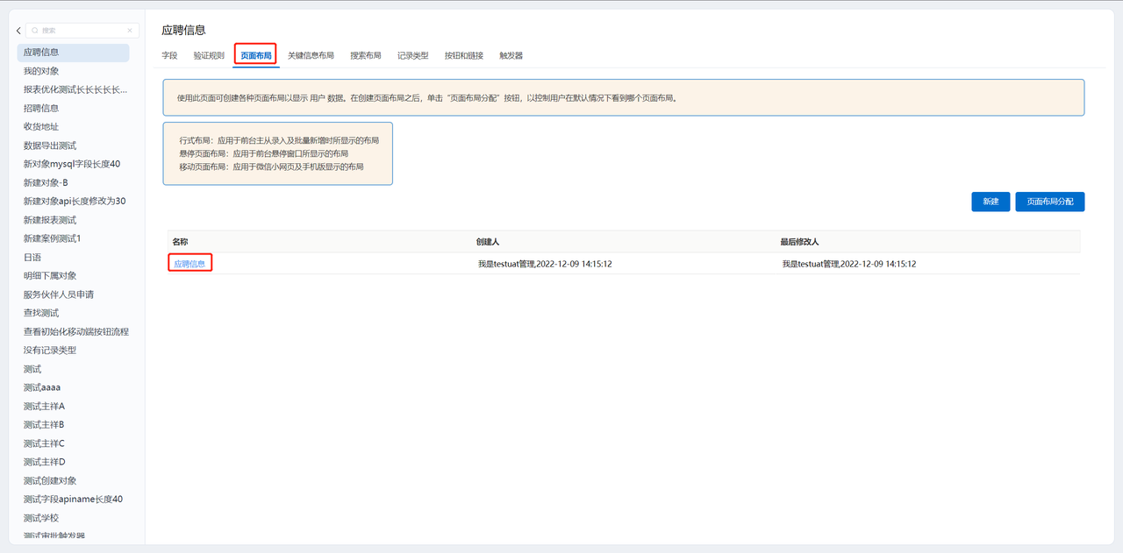Select the 触发器 tab

click(x=511, y=55)
